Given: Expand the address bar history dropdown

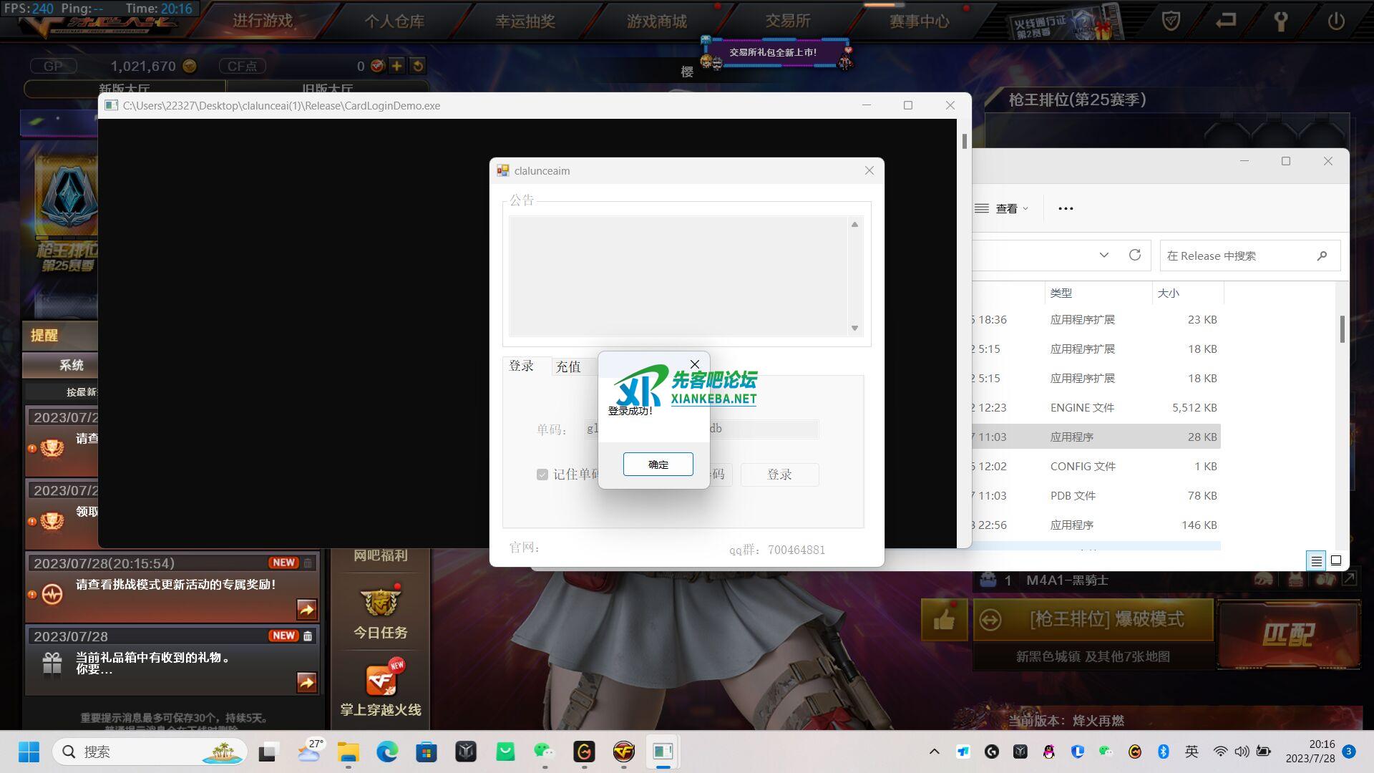Looking at the screenshot, I should [1103, 256].
